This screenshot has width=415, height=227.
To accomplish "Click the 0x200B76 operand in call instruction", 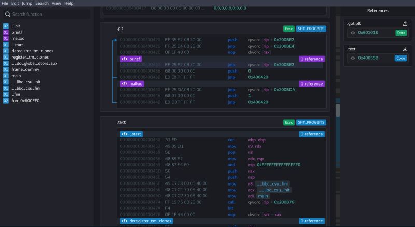I will pyautogui.click(x=284, y=202).
